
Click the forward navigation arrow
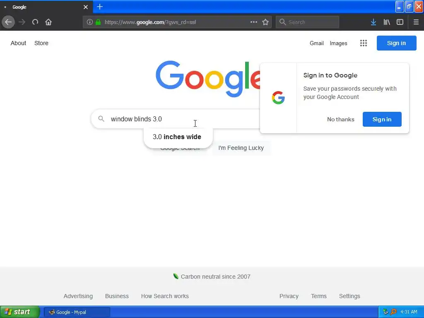coord(22,22)
